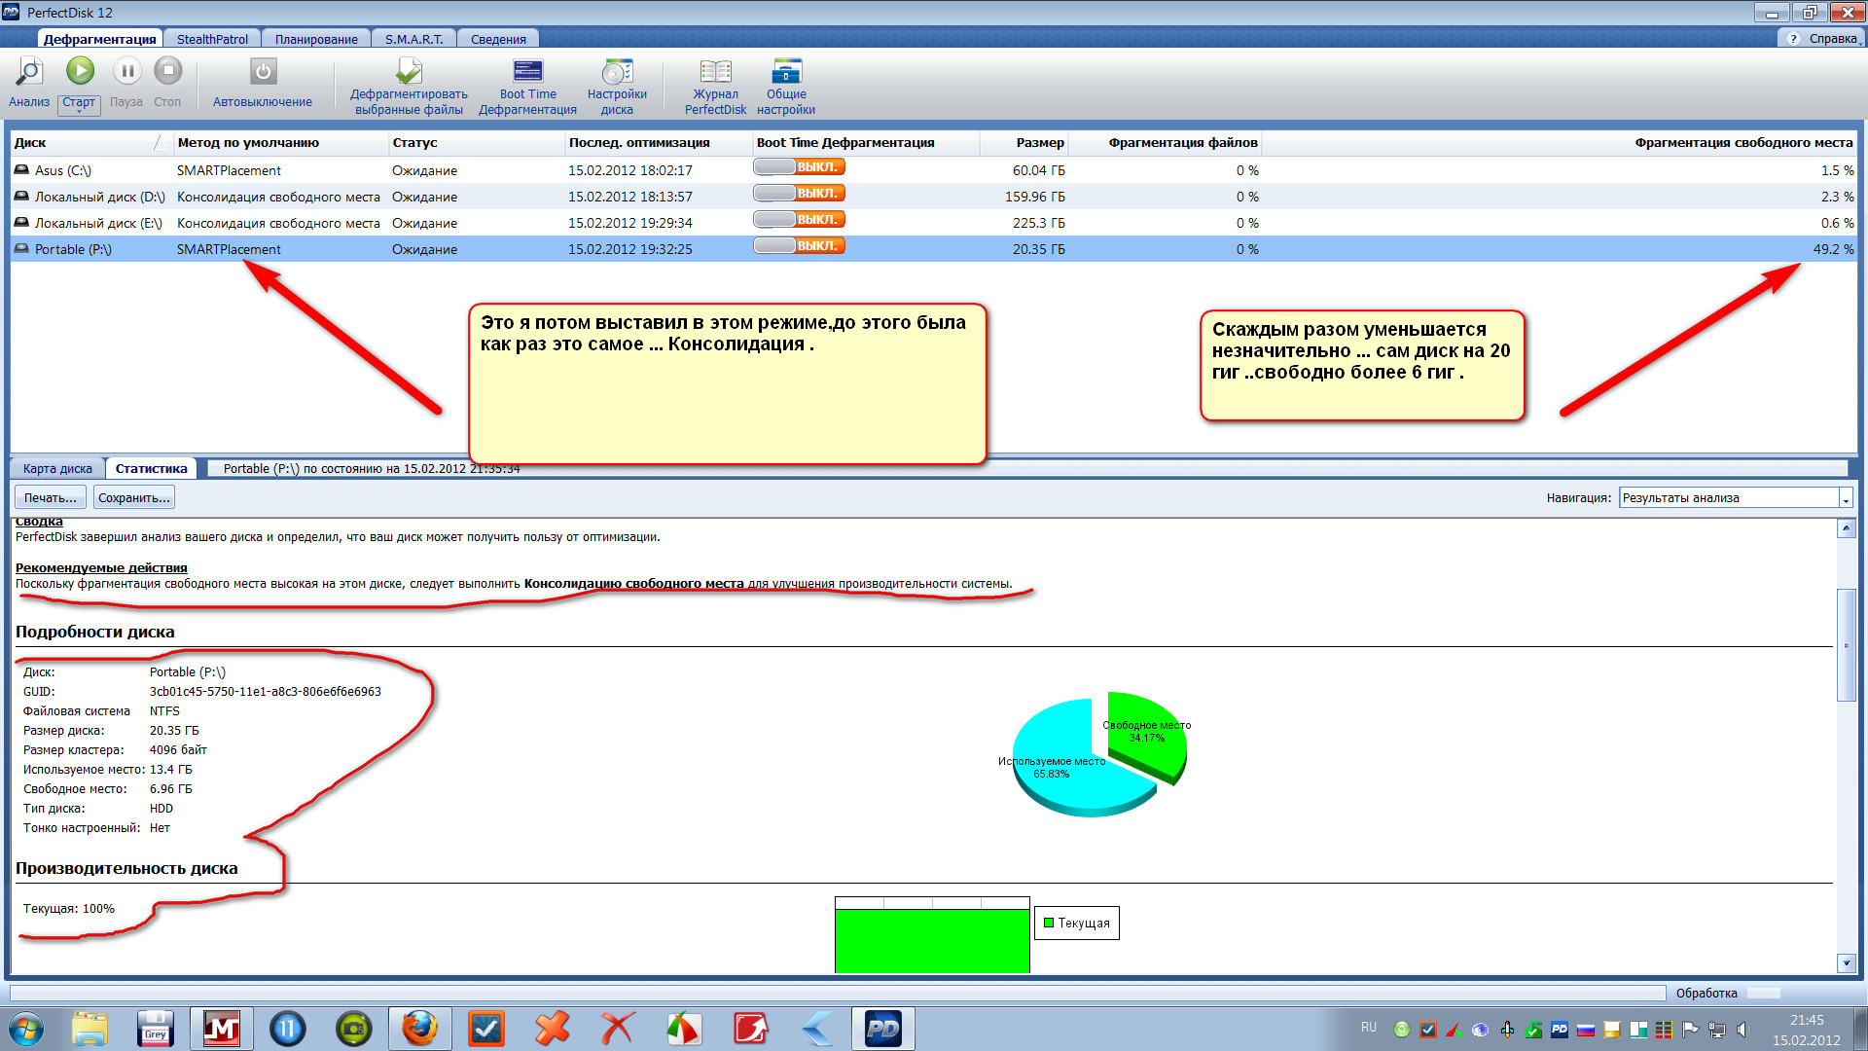Switch to the Дефрагментация tab
Screen dimensions: 1868x1051
[100, 39]
